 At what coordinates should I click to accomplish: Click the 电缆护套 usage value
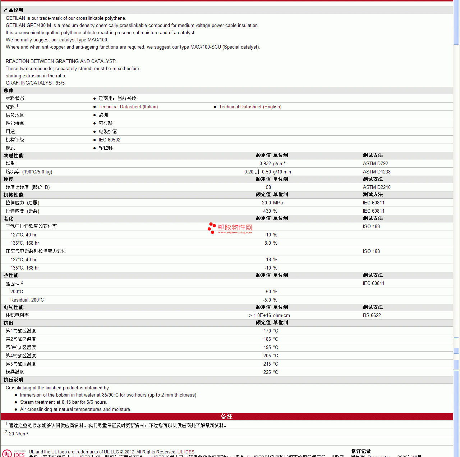tap(108, 132)
